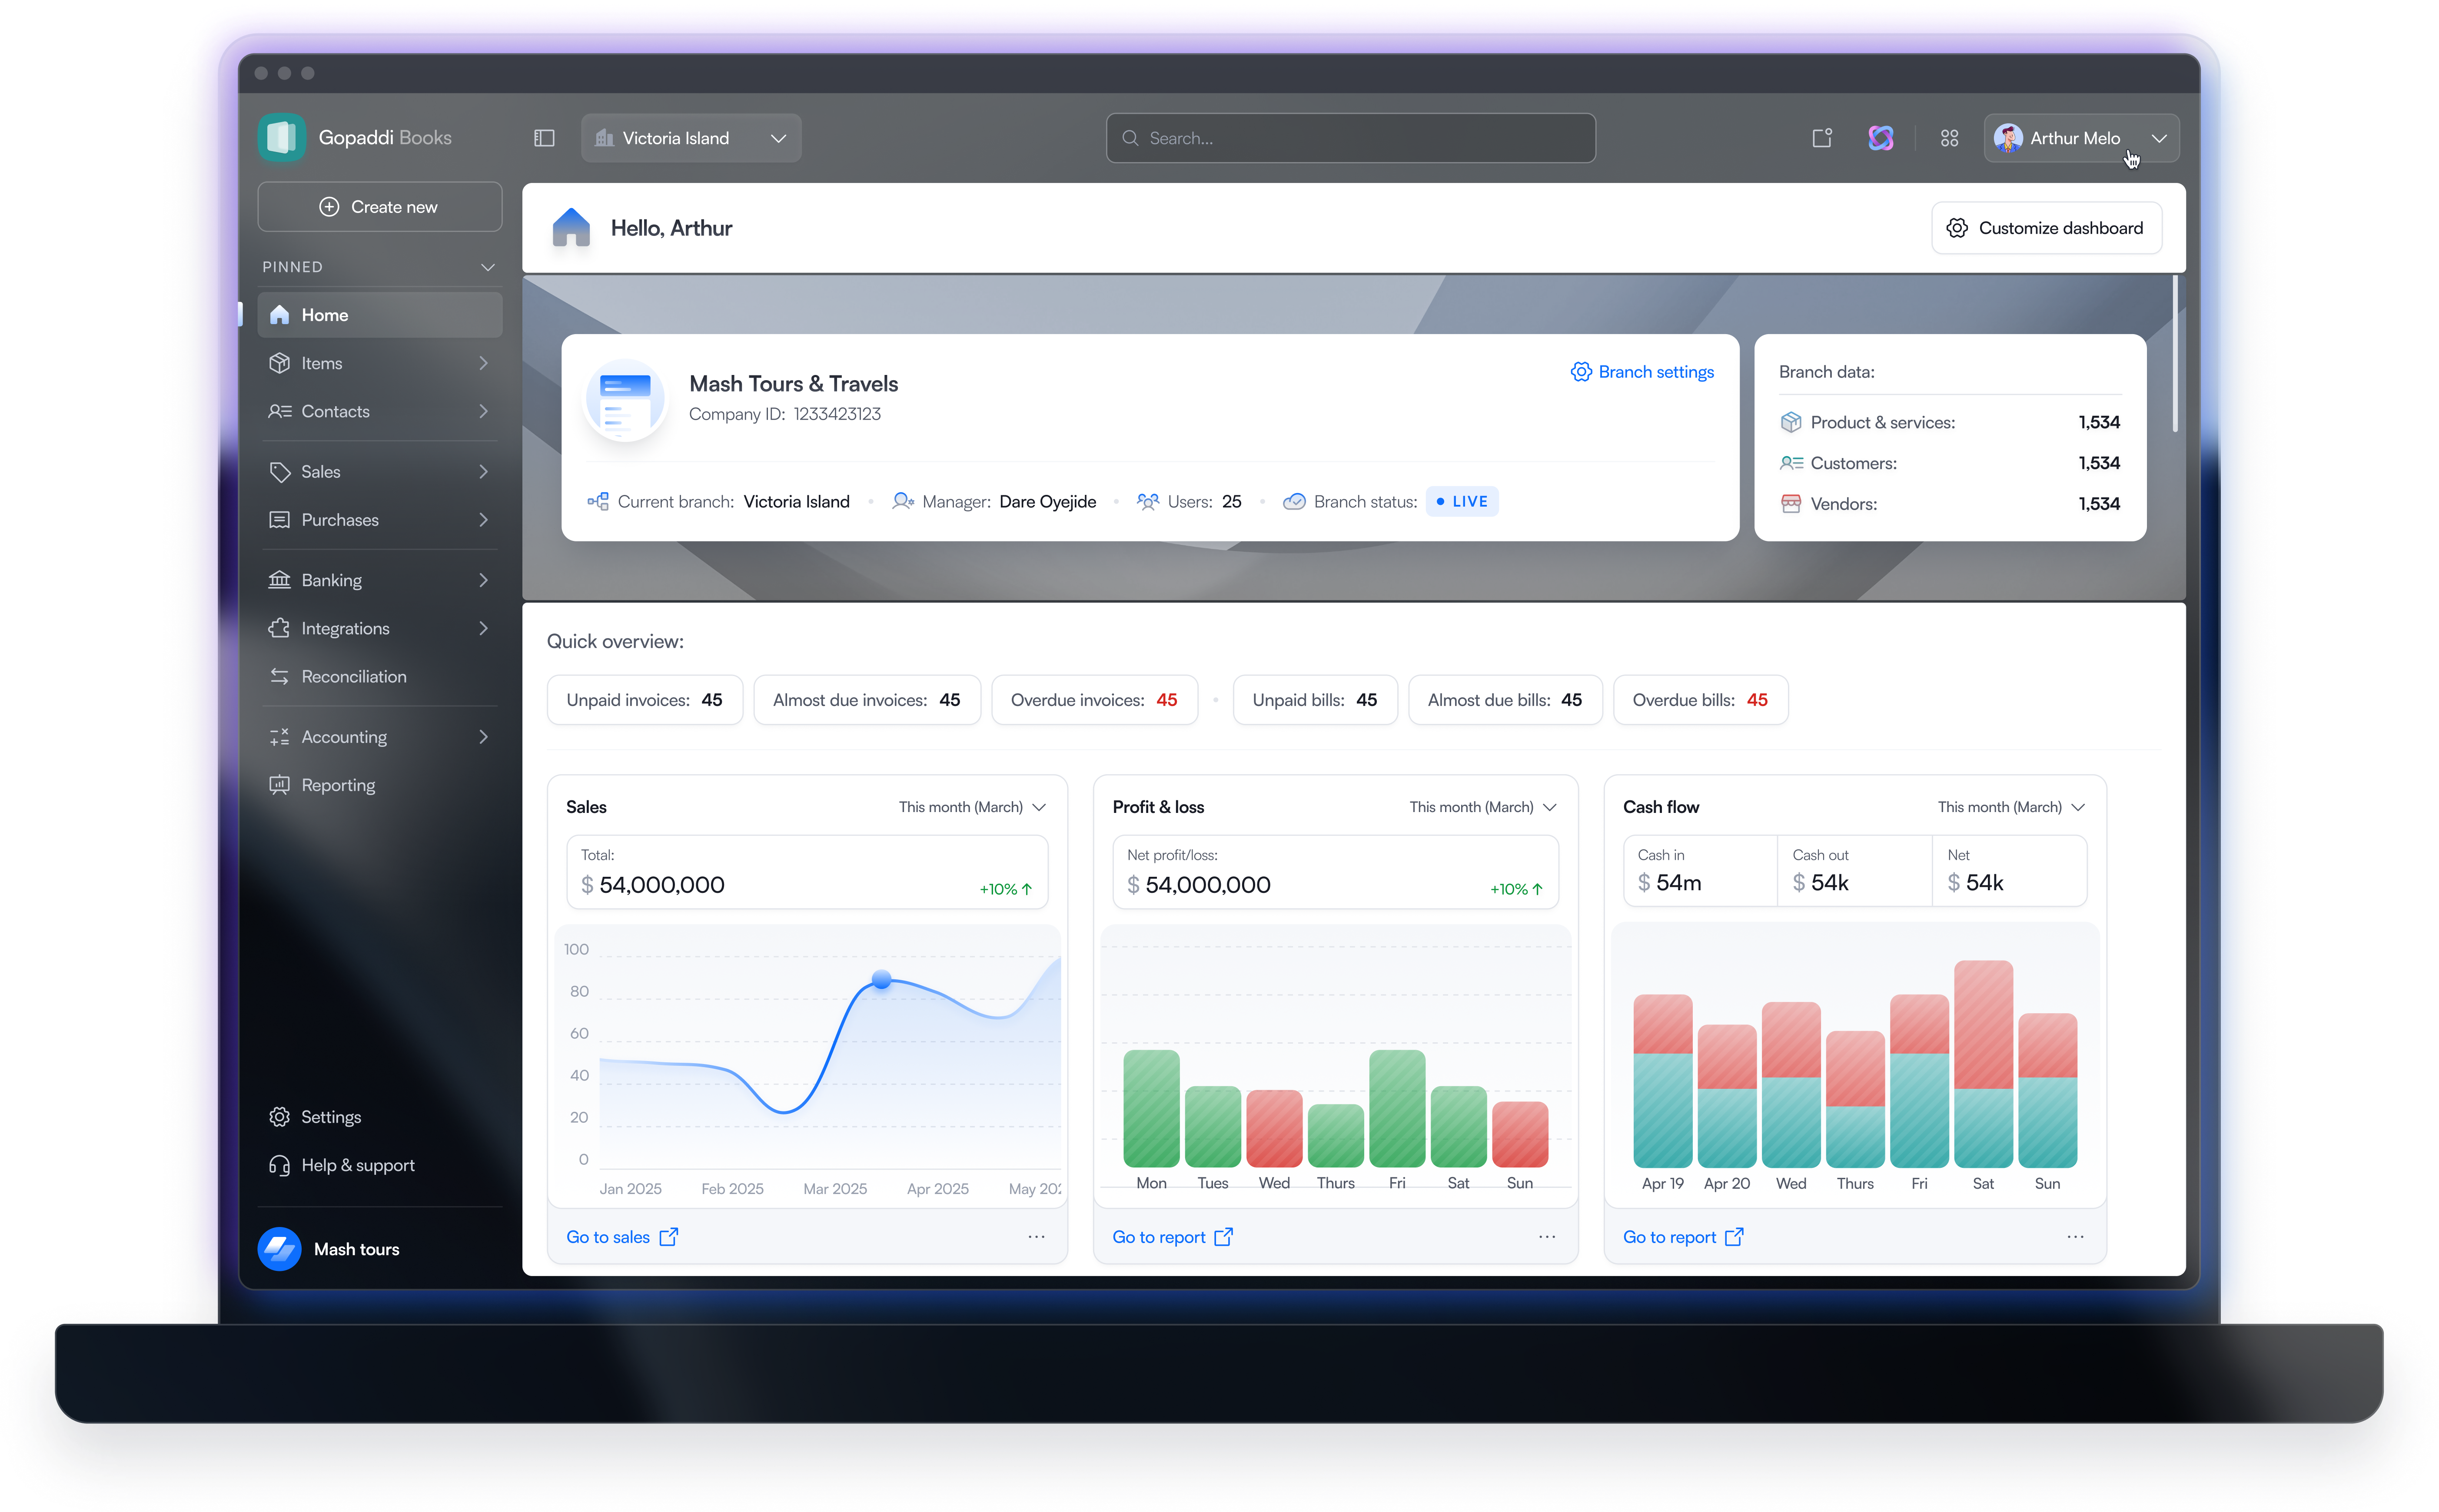Collapse the PINNED section

pos(488,267)
